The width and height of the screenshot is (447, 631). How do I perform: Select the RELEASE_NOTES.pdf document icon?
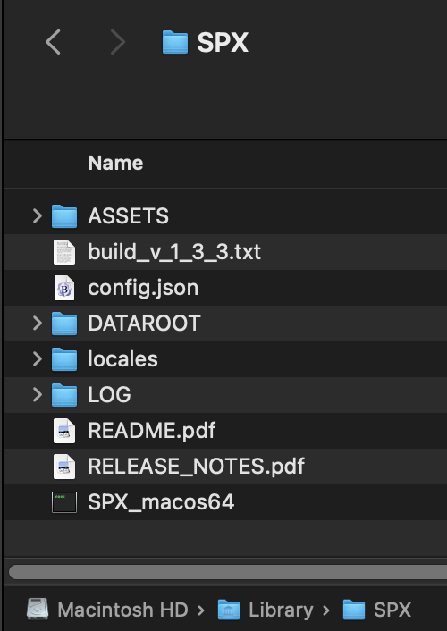64,466
